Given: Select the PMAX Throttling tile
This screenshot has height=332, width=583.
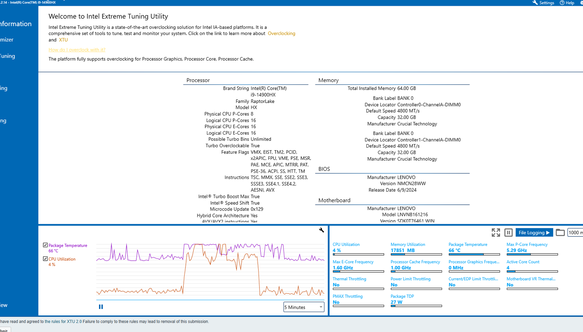Looking at the screenshot, I should (x=358, y=301).
